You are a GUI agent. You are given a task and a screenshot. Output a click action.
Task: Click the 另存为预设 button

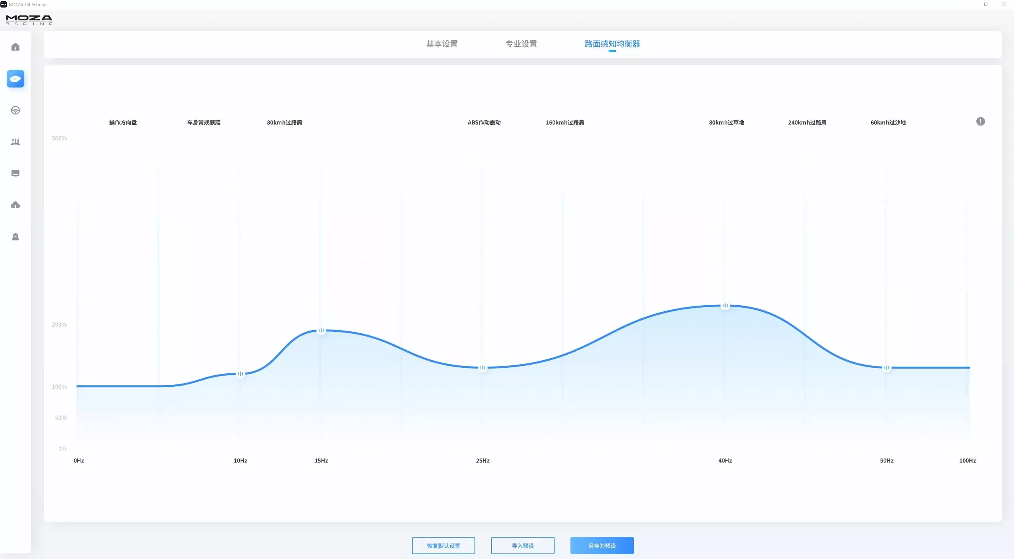pyautogui.click(x=602, y=545)
